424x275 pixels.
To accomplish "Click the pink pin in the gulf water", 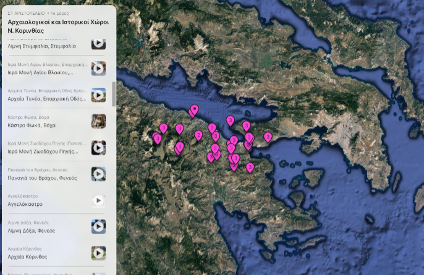I will (231, 120).
